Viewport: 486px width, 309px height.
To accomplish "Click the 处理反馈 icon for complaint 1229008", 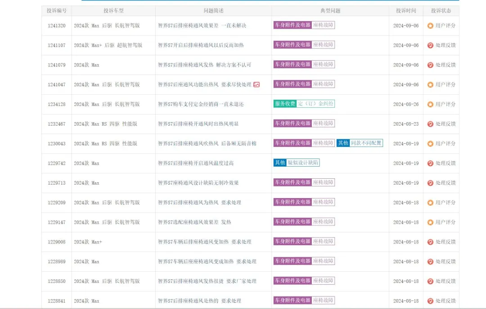I will pos(430,242).
